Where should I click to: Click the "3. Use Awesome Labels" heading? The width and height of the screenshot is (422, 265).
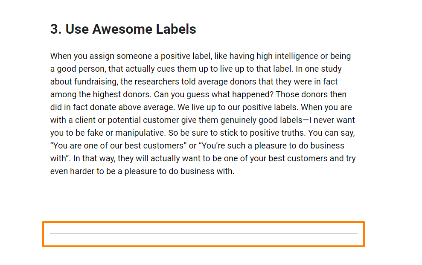click(123, 29)
